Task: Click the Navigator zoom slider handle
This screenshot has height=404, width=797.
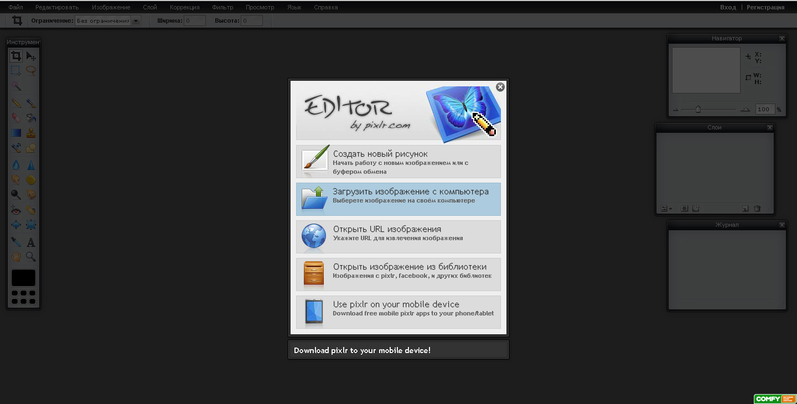Action: coord(698,110)
